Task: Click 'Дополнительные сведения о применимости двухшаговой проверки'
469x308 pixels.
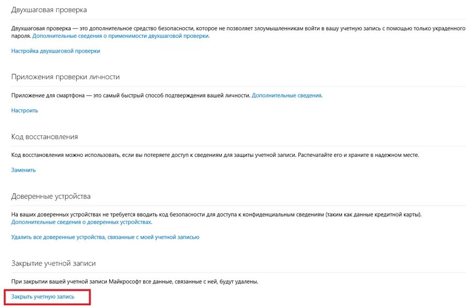Action: [x=121, y=36]
